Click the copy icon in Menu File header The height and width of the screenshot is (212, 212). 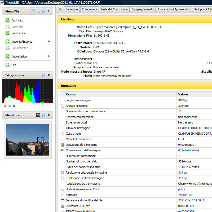tap(33, 11)
